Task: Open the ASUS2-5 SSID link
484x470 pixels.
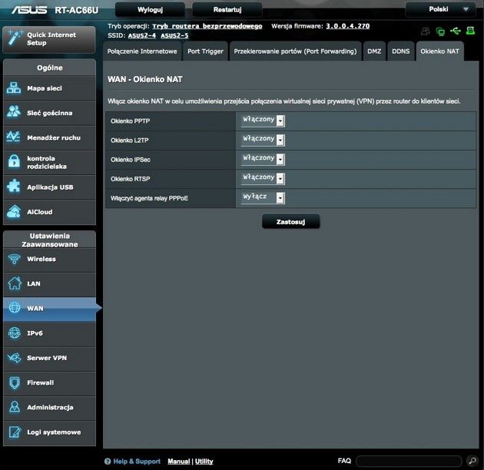Action: 174,35
